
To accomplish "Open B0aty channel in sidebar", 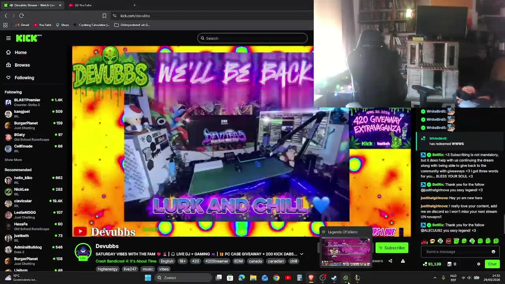I will [x=34, y=137].
